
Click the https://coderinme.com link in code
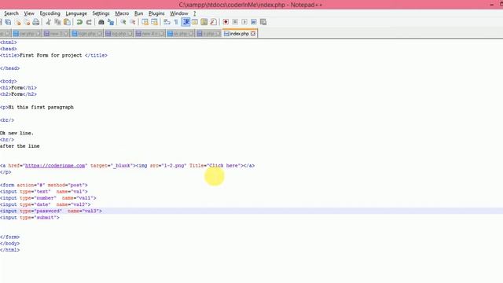(x=55, y=166)
